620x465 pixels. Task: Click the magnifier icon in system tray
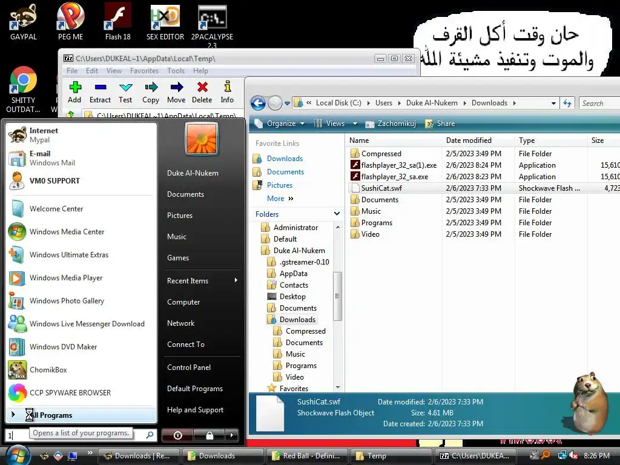click(546, 455)
